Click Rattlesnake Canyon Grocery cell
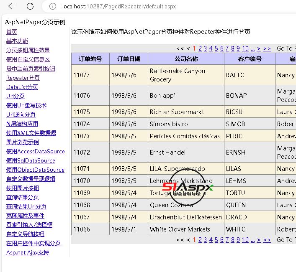 pyautogui.click(x=186, y=75)
